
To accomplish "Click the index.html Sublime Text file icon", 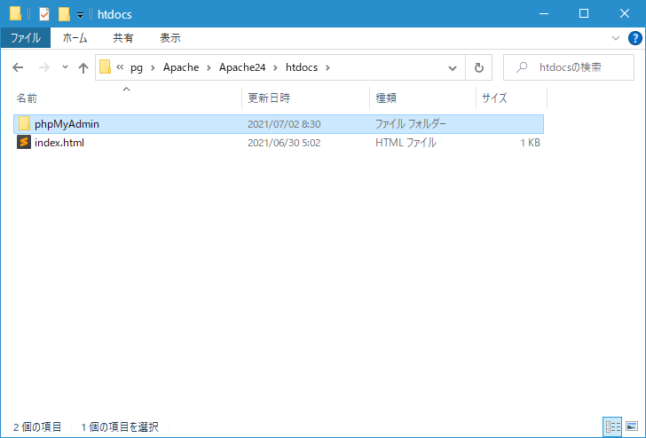I will point(24,143).
